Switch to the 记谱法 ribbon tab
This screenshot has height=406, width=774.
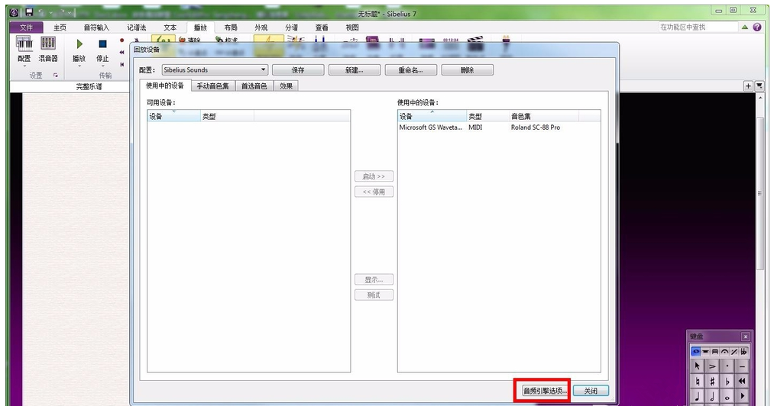tap(137, 27)
